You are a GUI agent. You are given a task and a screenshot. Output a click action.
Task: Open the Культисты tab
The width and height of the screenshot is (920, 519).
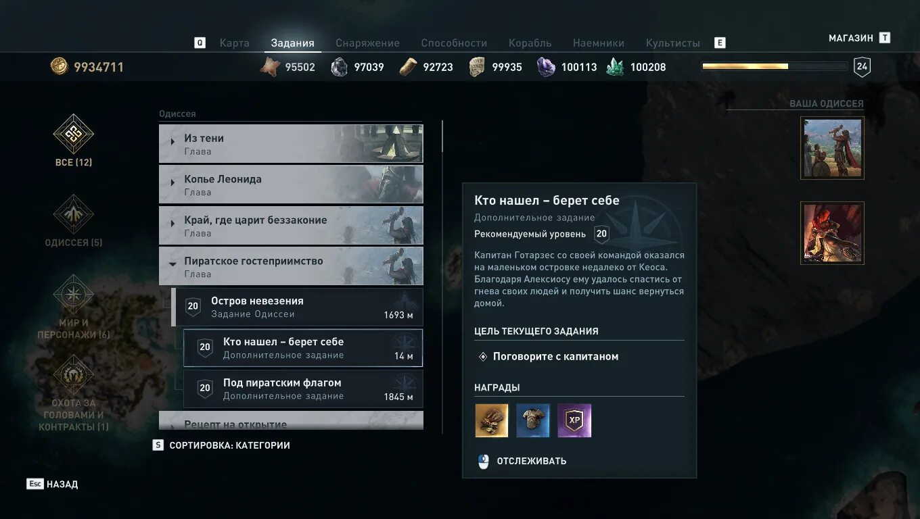click(673, 43)
